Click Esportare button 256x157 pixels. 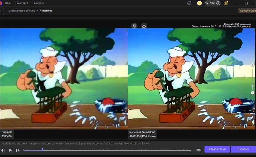pyautogui.click(x=243, y=149)
